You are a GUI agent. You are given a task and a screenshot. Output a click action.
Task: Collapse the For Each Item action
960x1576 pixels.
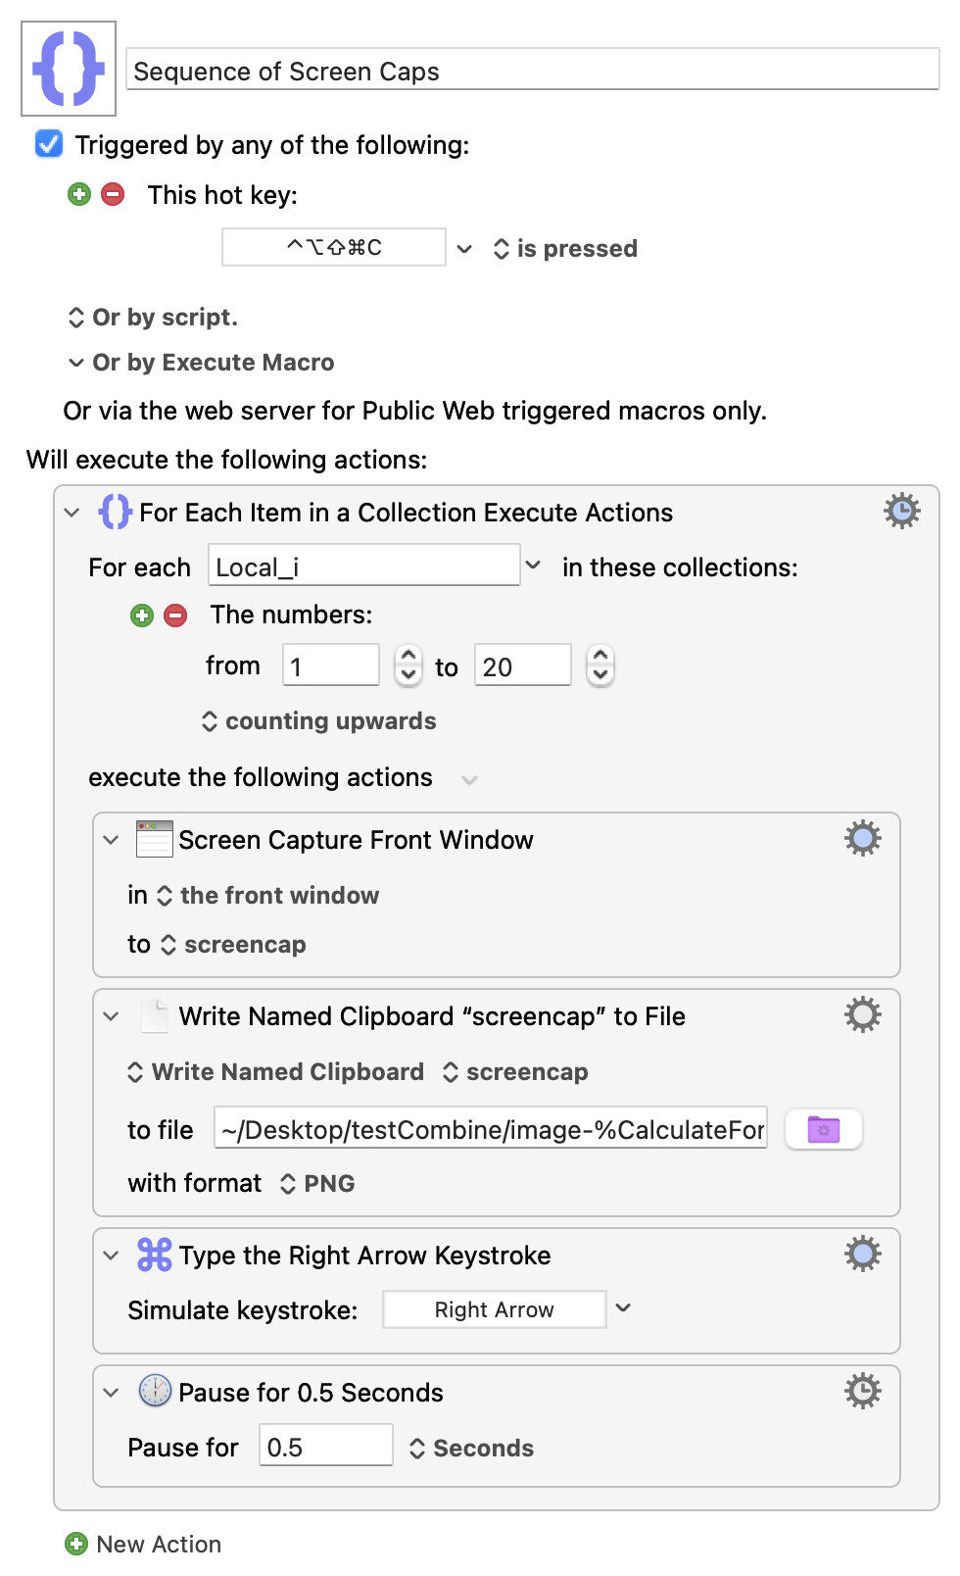click(72, 512)
